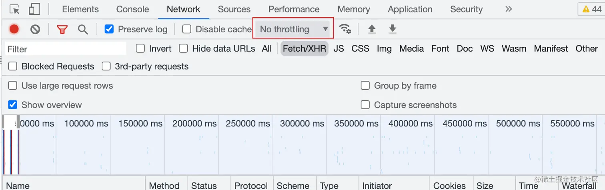605x190 pixels.
Task: Check the Hide data URLs option
Action: (184, 48)
